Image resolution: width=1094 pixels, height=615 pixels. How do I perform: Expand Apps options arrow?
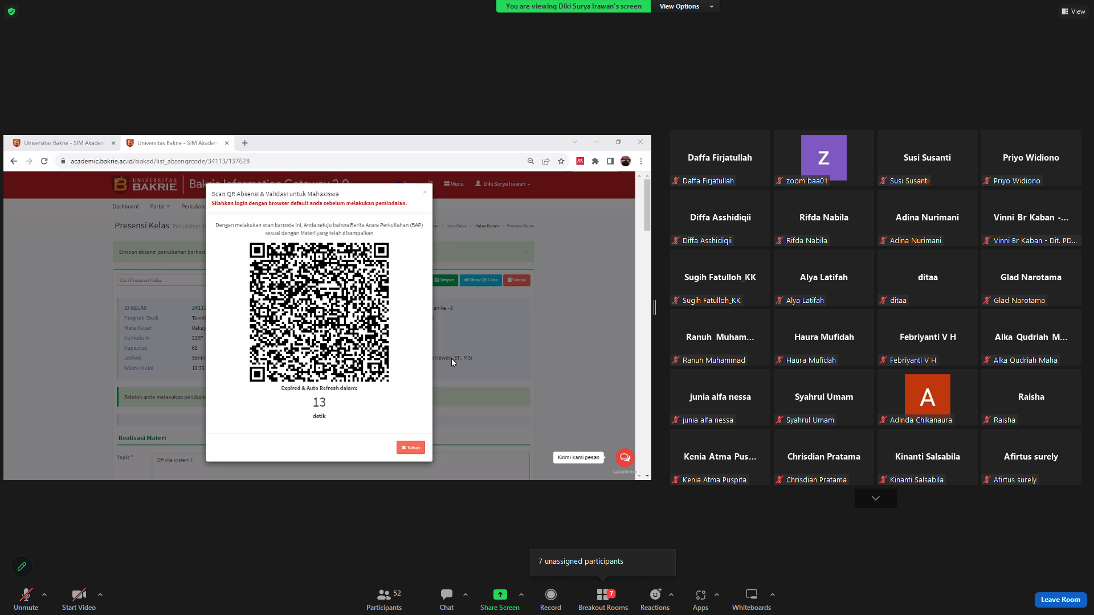tap(717, 594)
